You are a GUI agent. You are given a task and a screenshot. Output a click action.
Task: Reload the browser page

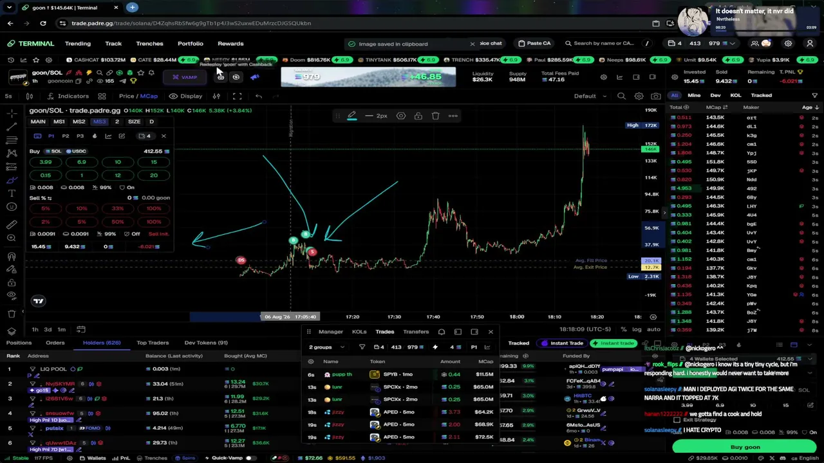pos(42,23)
